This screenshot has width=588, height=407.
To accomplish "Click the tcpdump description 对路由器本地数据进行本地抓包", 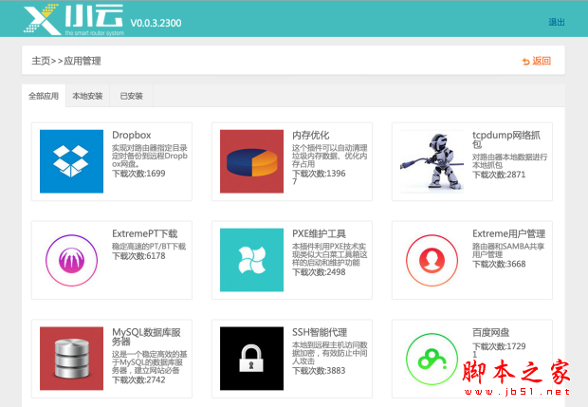I will (509, 160).
